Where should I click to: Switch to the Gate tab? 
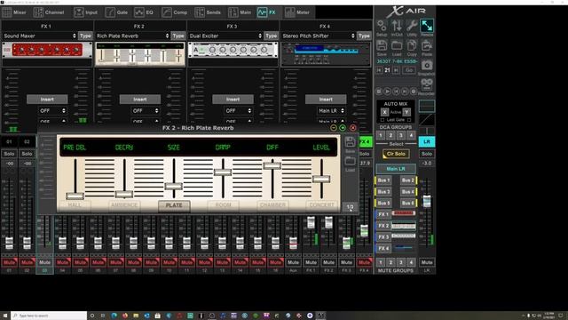click(116, 12)
